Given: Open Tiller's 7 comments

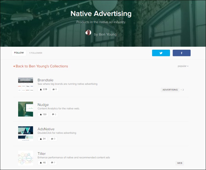Looking at the screenshot, I should [x=53, y=163].
